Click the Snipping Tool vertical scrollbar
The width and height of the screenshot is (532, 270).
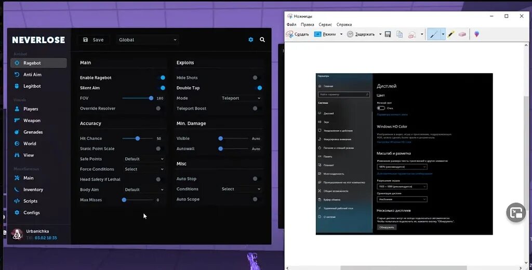(x=526, y=154)
